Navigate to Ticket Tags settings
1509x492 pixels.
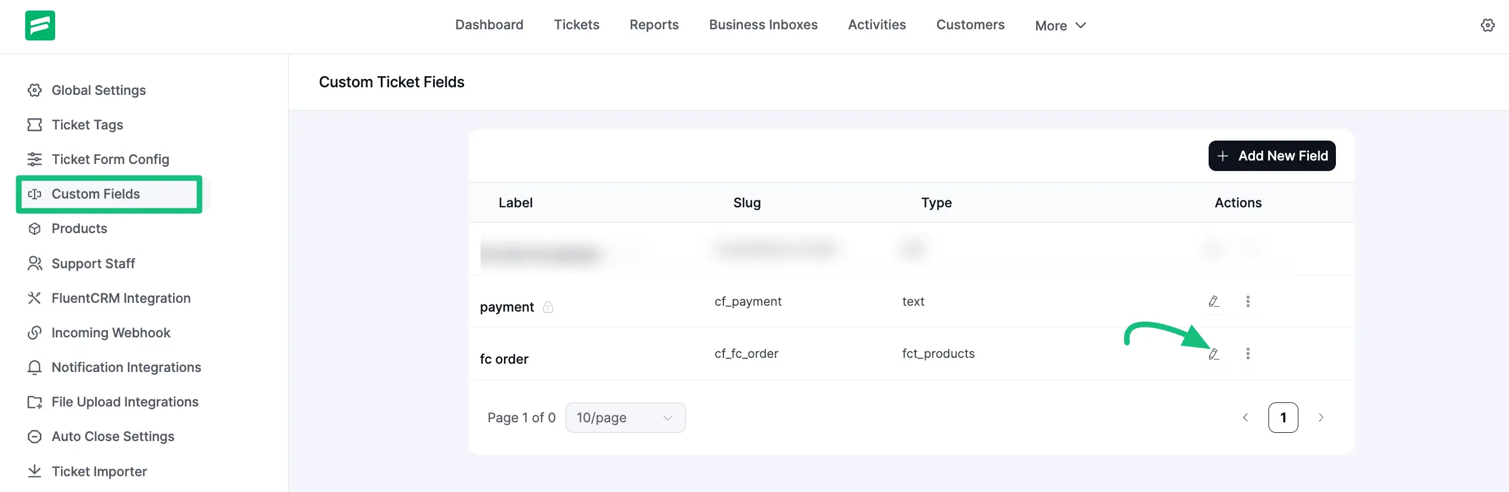[x=87, y=125]
